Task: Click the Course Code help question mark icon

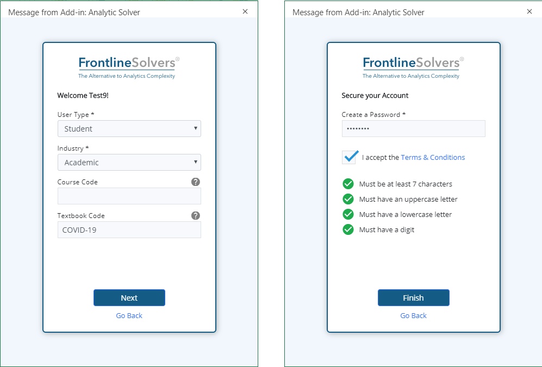Action: [x=196, y=182]
